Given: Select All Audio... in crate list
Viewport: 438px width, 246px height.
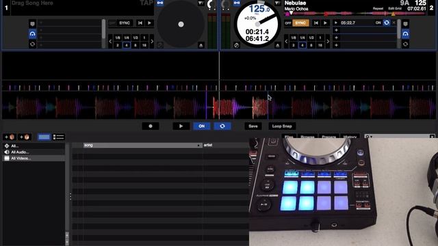Looking at the screenshot, I should 34,152.
